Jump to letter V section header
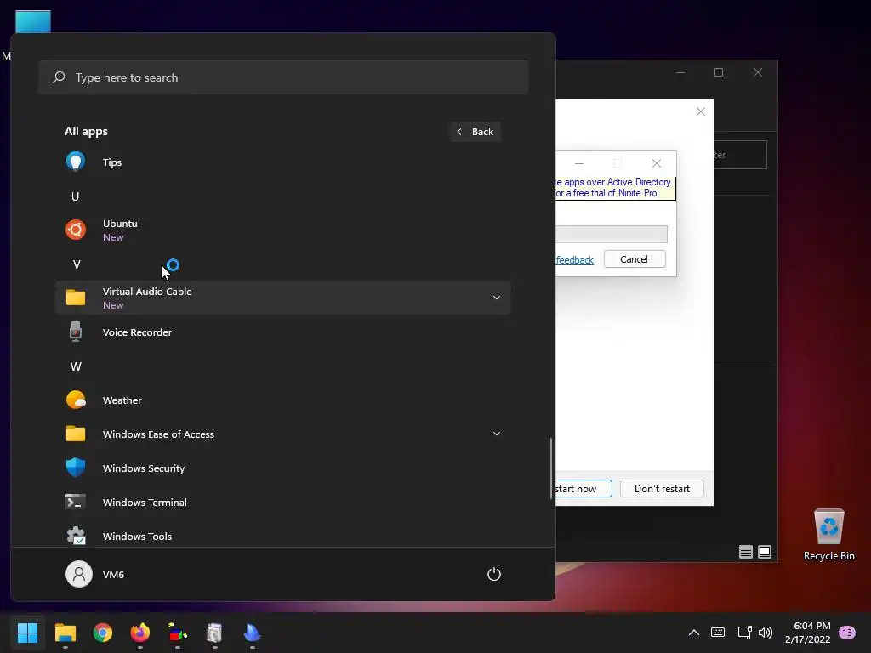 [76, 265]
